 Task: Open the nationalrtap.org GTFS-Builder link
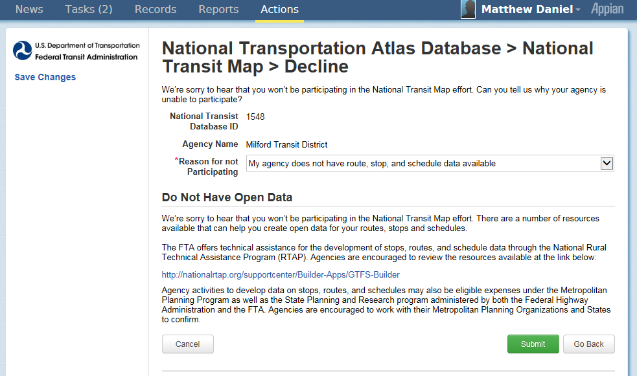(x=281, y=274)
